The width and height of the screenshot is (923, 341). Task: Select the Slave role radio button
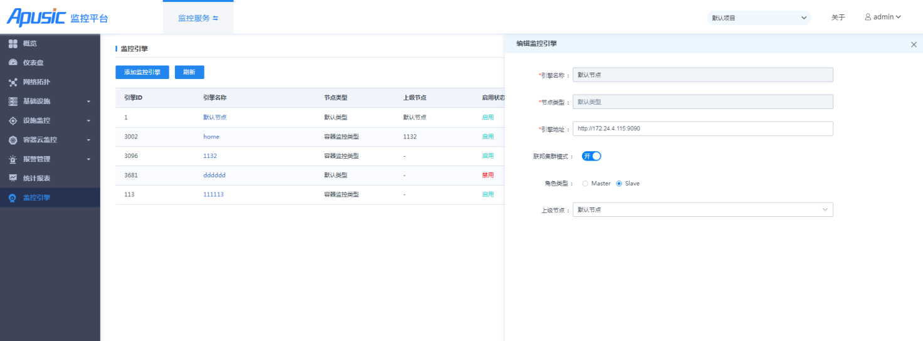619,184
